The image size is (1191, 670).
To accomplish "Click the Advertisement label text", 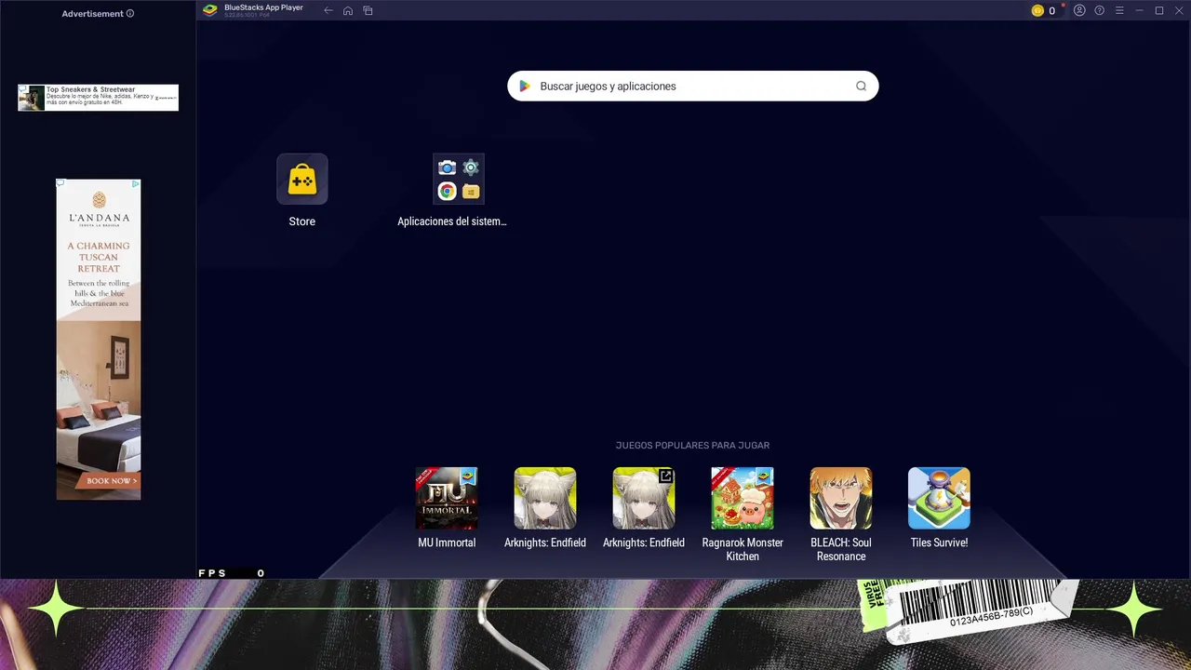I will [x=92, y=14].
